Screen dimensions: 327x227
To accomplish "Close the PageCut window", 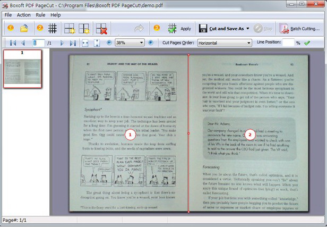I will tap(315, 4).
